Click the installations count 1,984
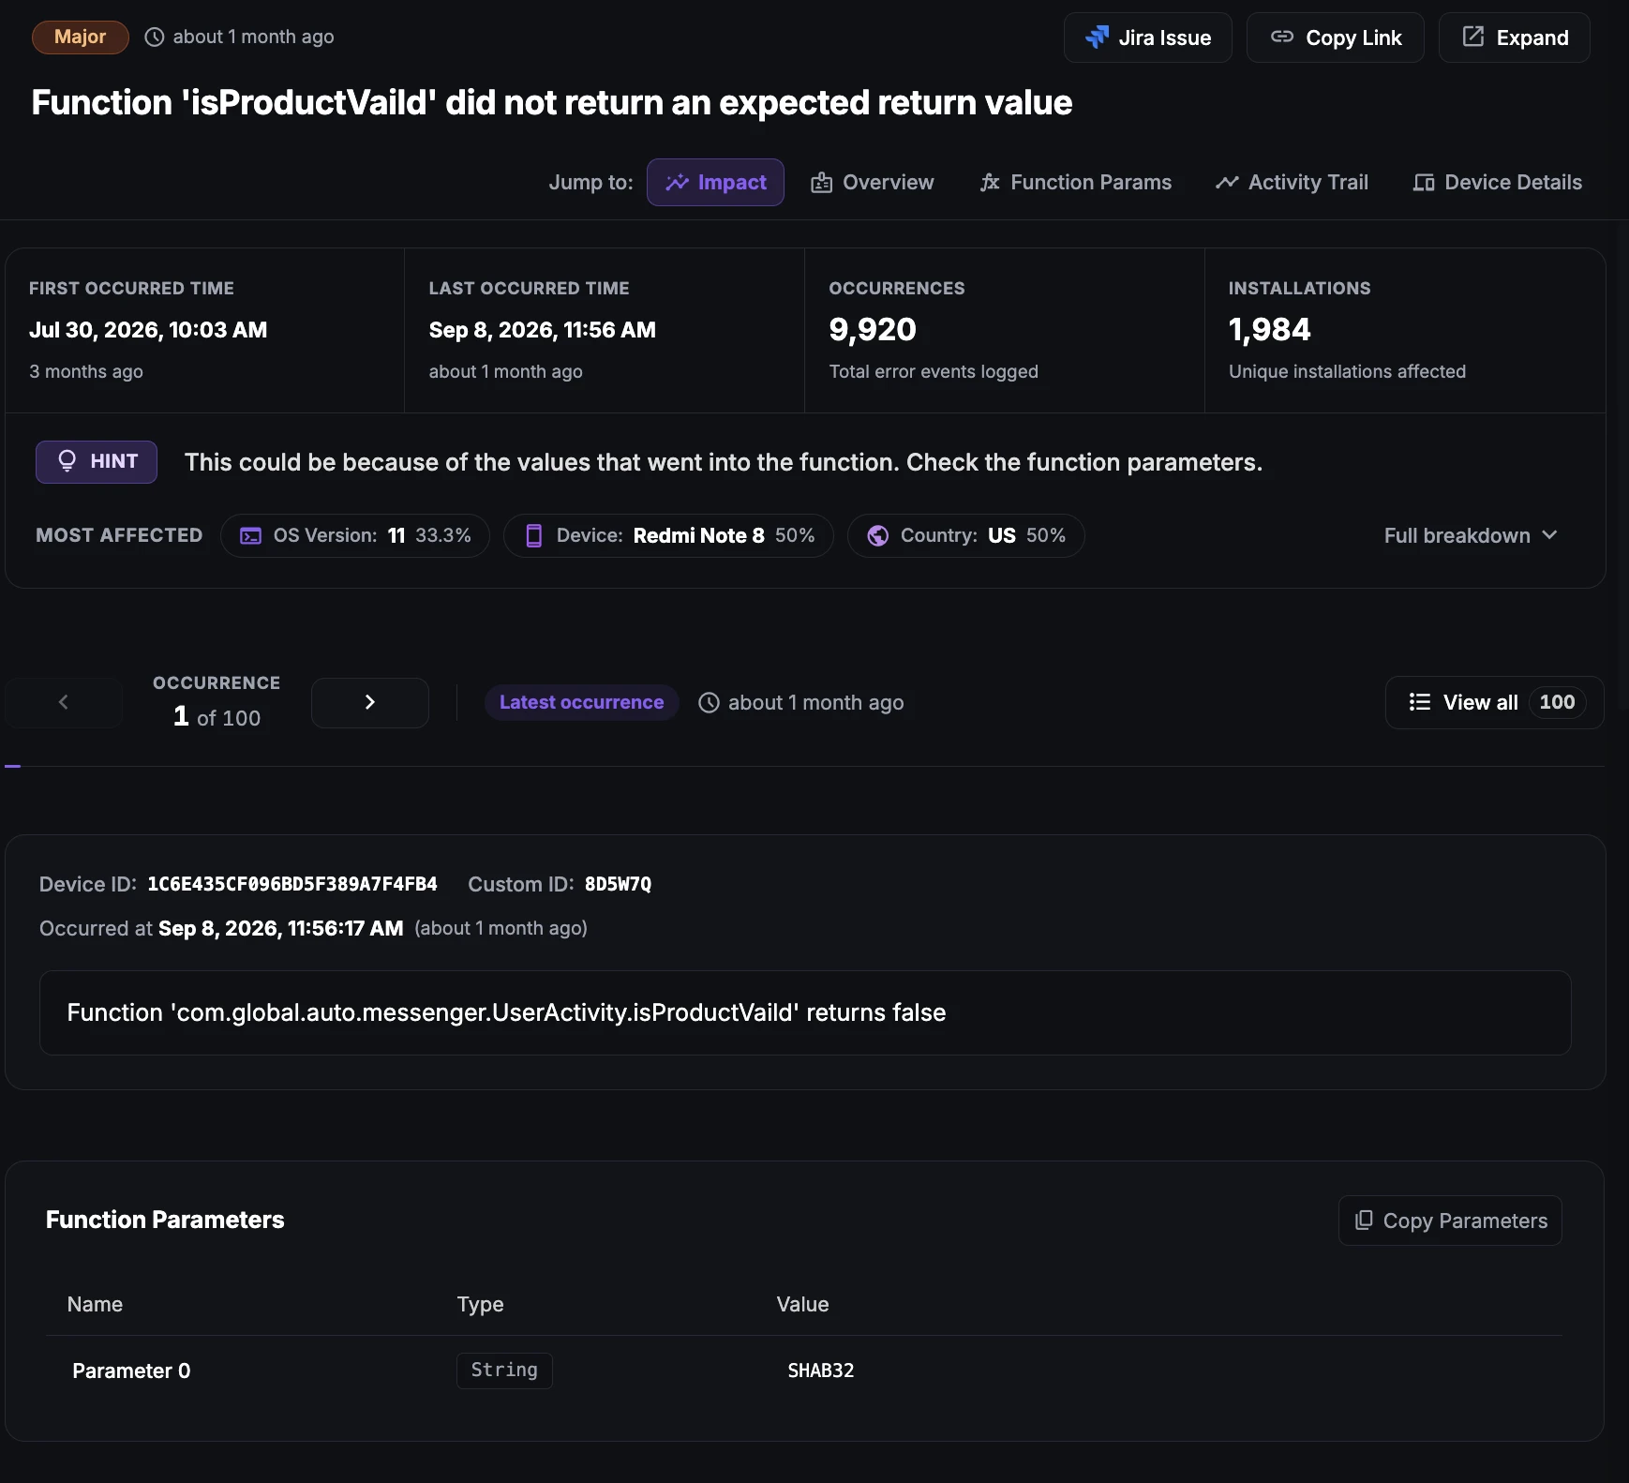The height and width of the screenshot is (1483, 1629). pos(1270,329)
